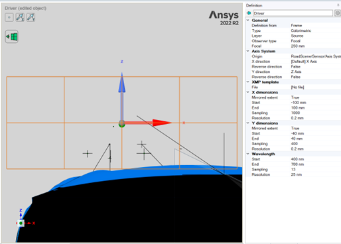Click the Observer type label
This screenshot has width=341, height=244.
(x=264, y=41)
